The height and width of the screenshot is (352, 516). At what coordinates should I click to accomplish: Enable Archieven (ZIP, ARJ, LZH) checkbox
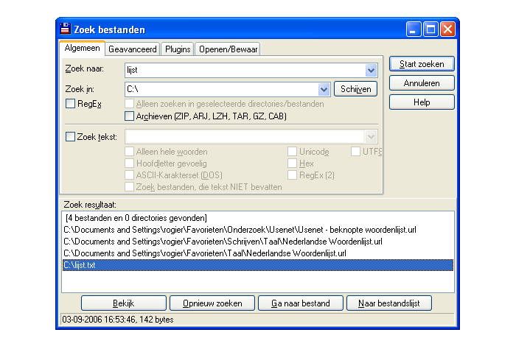pyautogui.click(x=129, y=116)
